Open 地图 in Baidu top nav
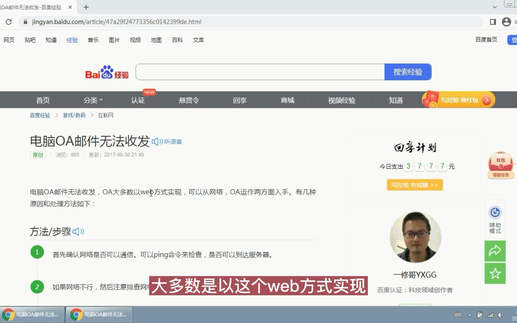 click(x=156, y=40)
